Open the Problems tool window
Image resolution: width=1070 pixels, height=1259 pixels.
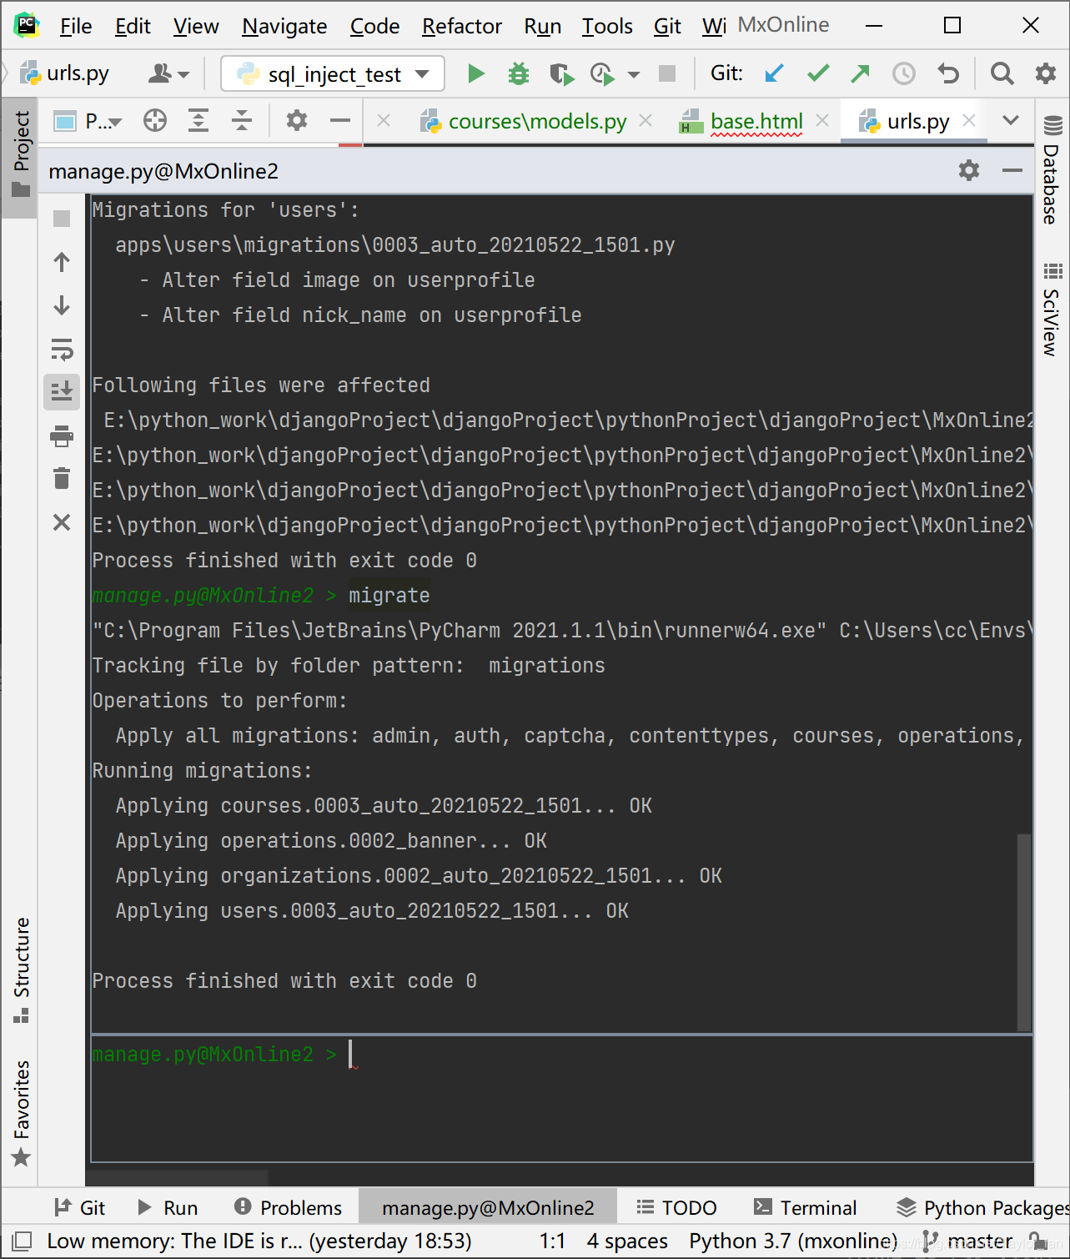click(288, 1207)
